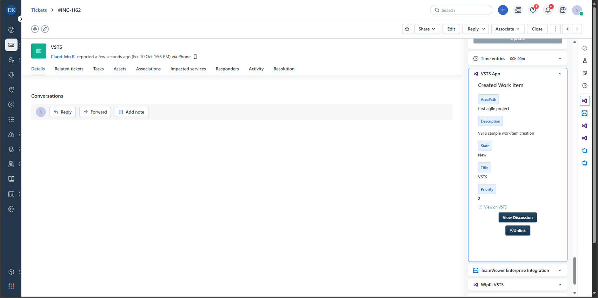Screen dimensions: 598x298
Task: Click the View Discussion button
Action: 518,218
